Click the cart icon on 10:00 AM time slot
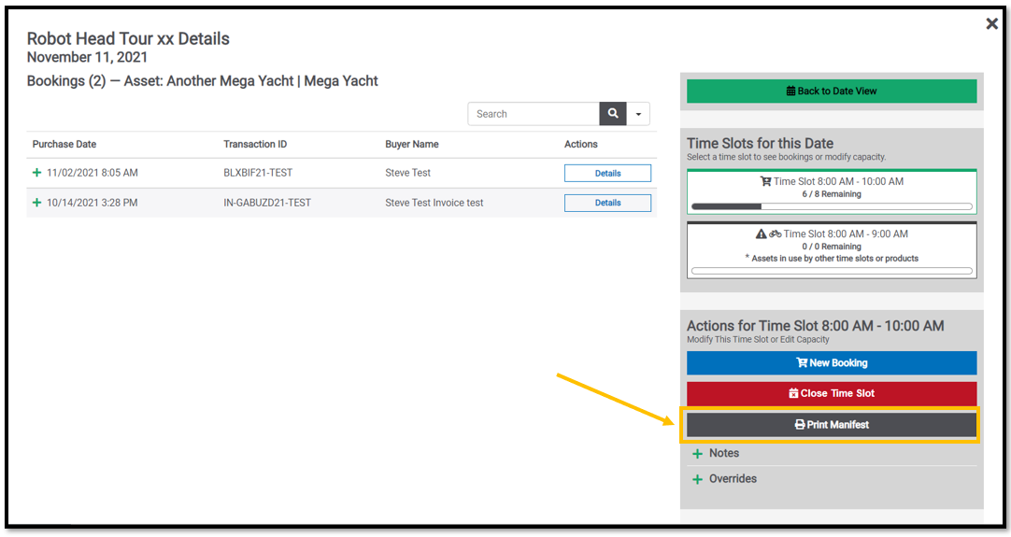Image resolution: width=1011 pixels, height=537 pixels. [x=765, y=182]
